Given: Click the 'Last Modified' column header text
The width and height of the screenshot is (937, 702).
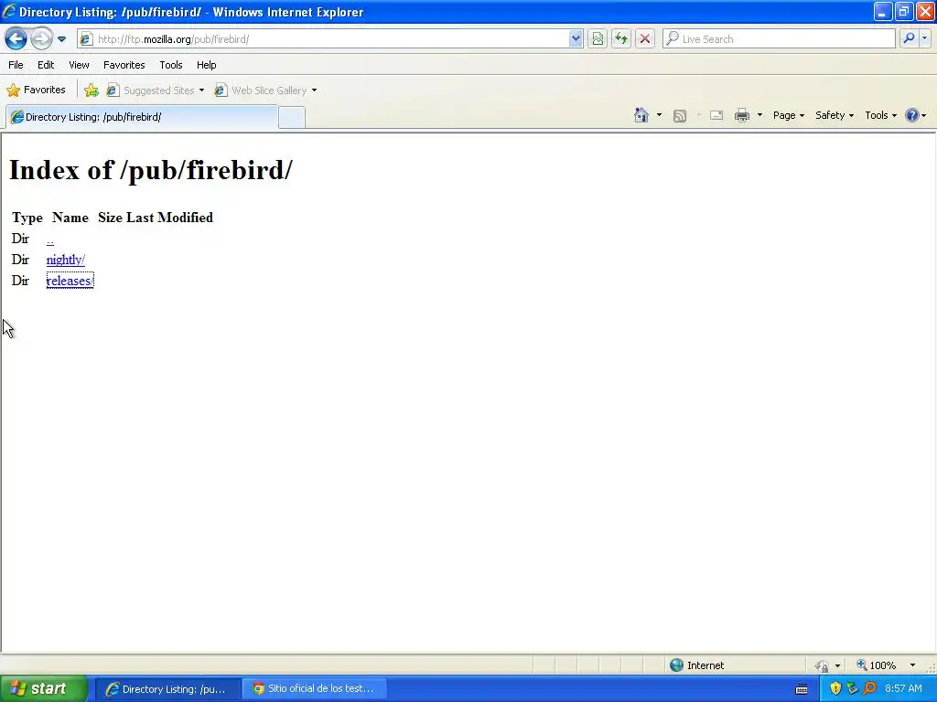Looking at the screenshot, I should point(169,218).
